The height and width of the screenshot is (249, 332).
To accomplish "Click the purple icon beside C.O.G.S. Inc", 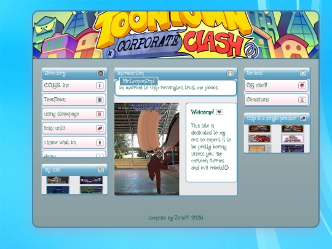I will click(100, 85).
